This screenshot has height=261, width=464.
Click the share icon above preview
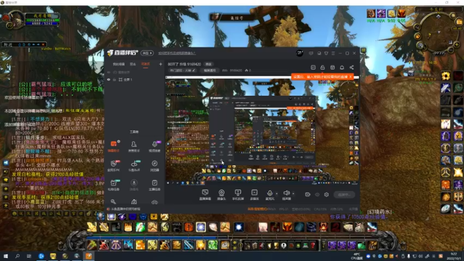[351, 67]
